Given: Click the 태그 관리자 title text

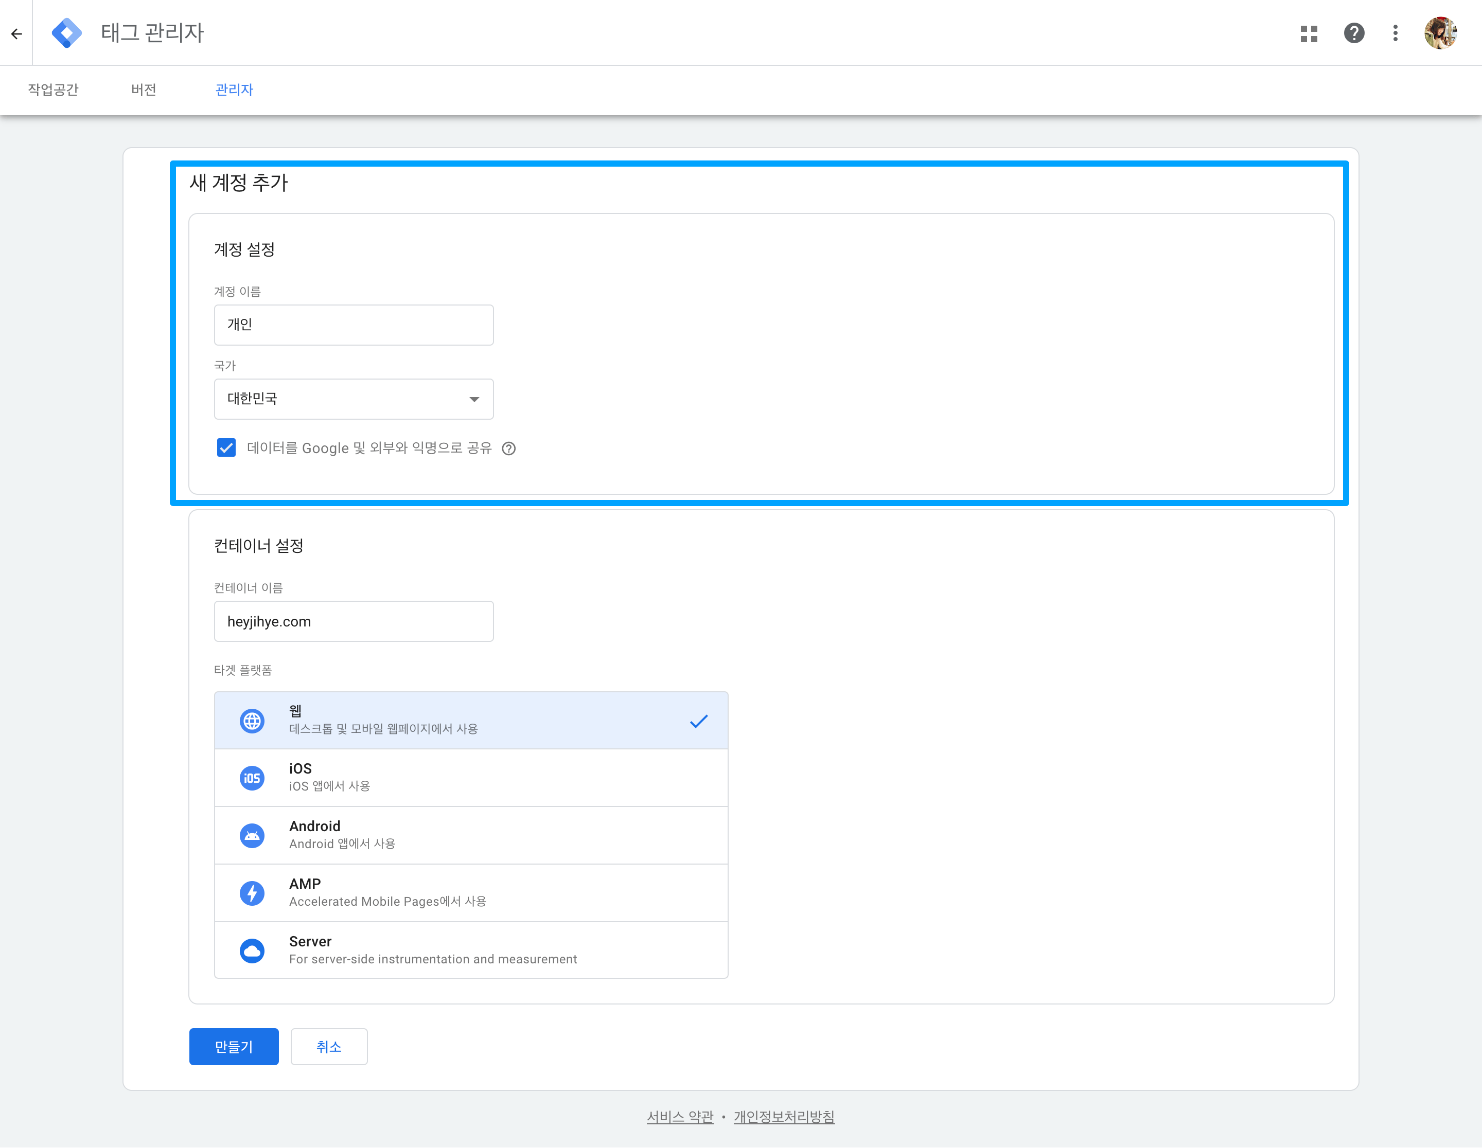Looking at the screenshot, I should [x=152, y=33].
